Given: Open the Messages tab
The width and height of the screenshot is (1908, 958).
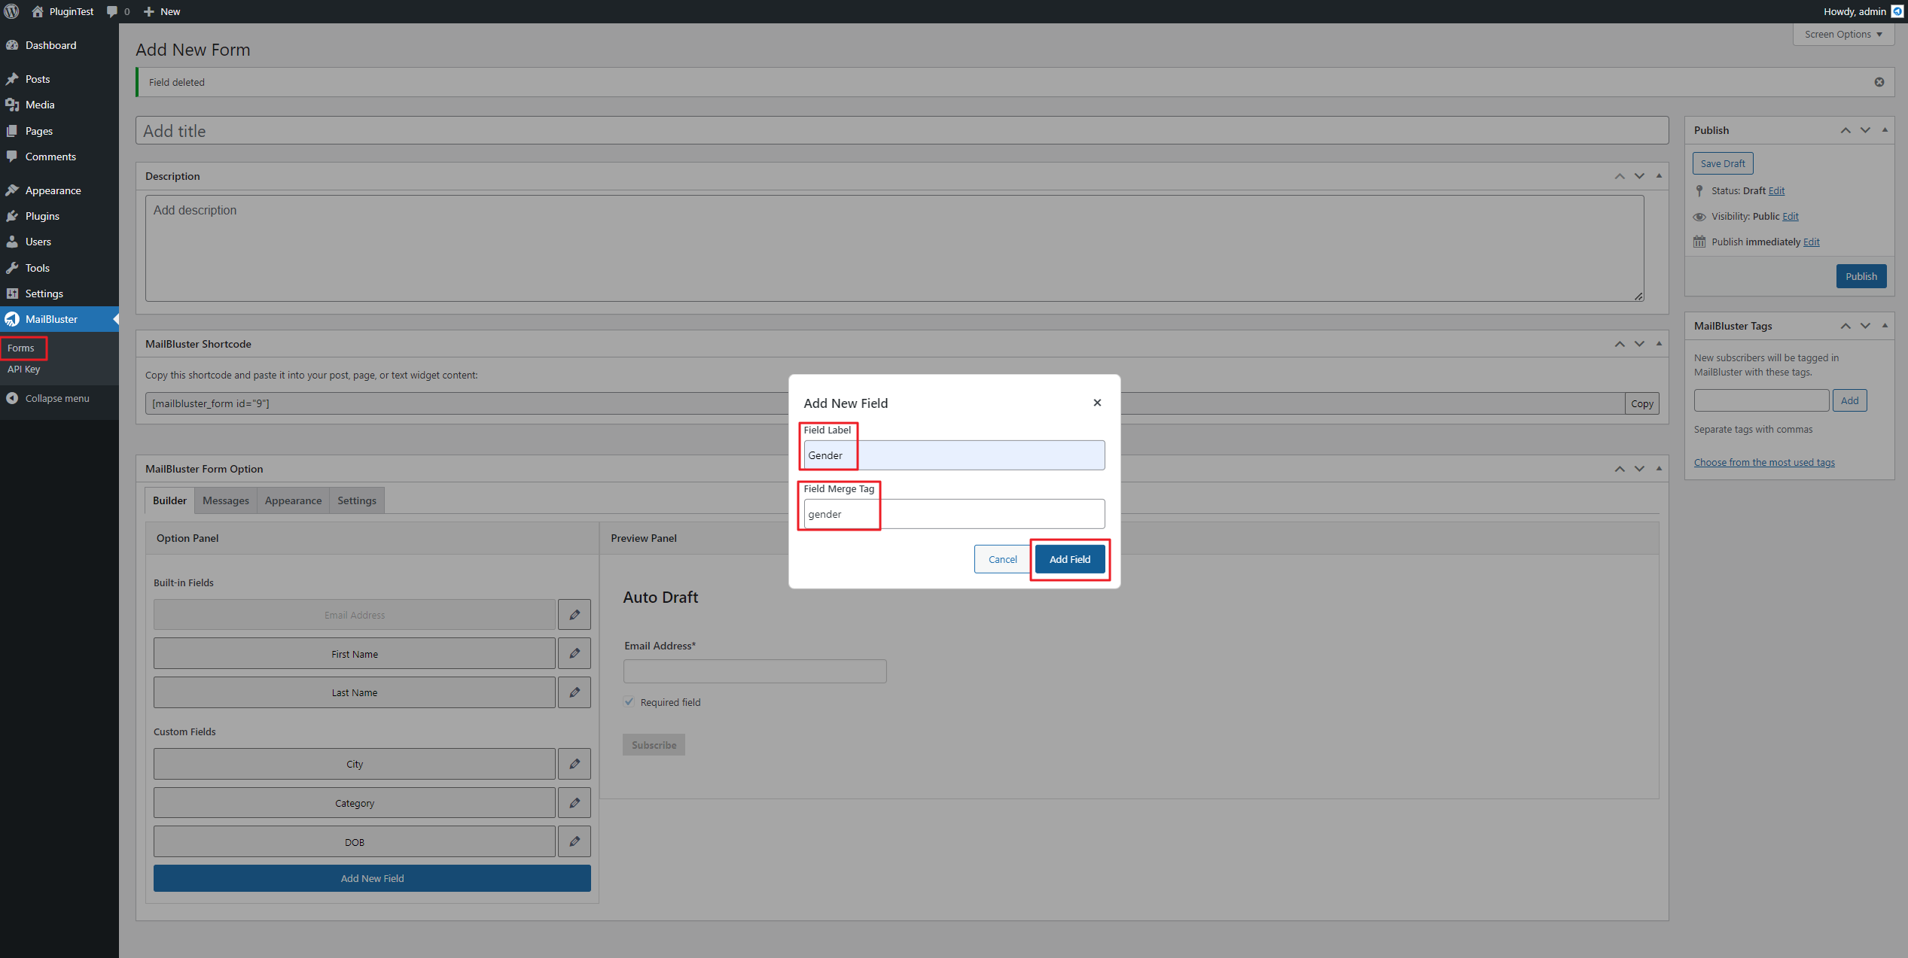Looking at the screenshot, I should (x=225, y=500).
